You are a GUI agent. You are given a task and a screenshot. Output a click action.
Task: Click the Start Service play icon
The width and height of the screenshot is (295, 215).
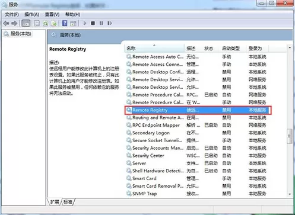[x=85, y=23]
